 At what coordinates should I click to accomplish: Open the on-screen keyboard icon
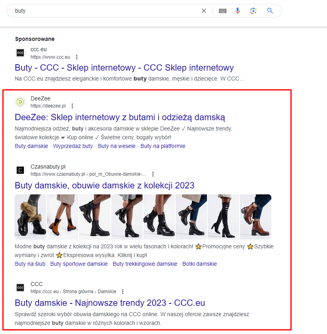[x=223, y=11]
